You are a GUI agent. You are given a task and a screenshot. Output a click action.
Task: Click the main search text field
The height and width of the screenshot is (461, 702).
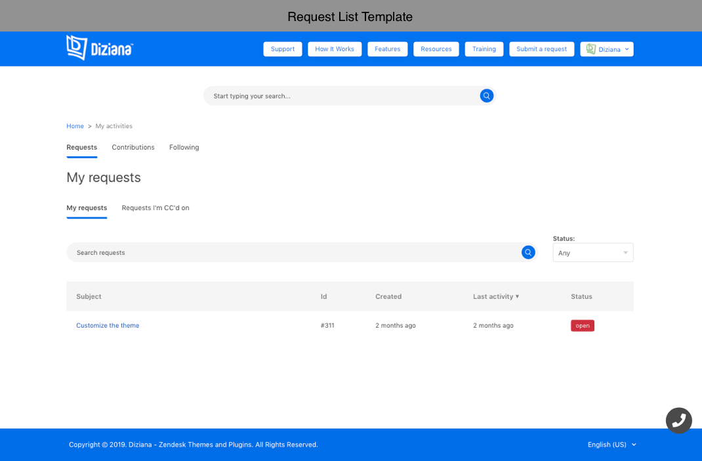(341, 96)
